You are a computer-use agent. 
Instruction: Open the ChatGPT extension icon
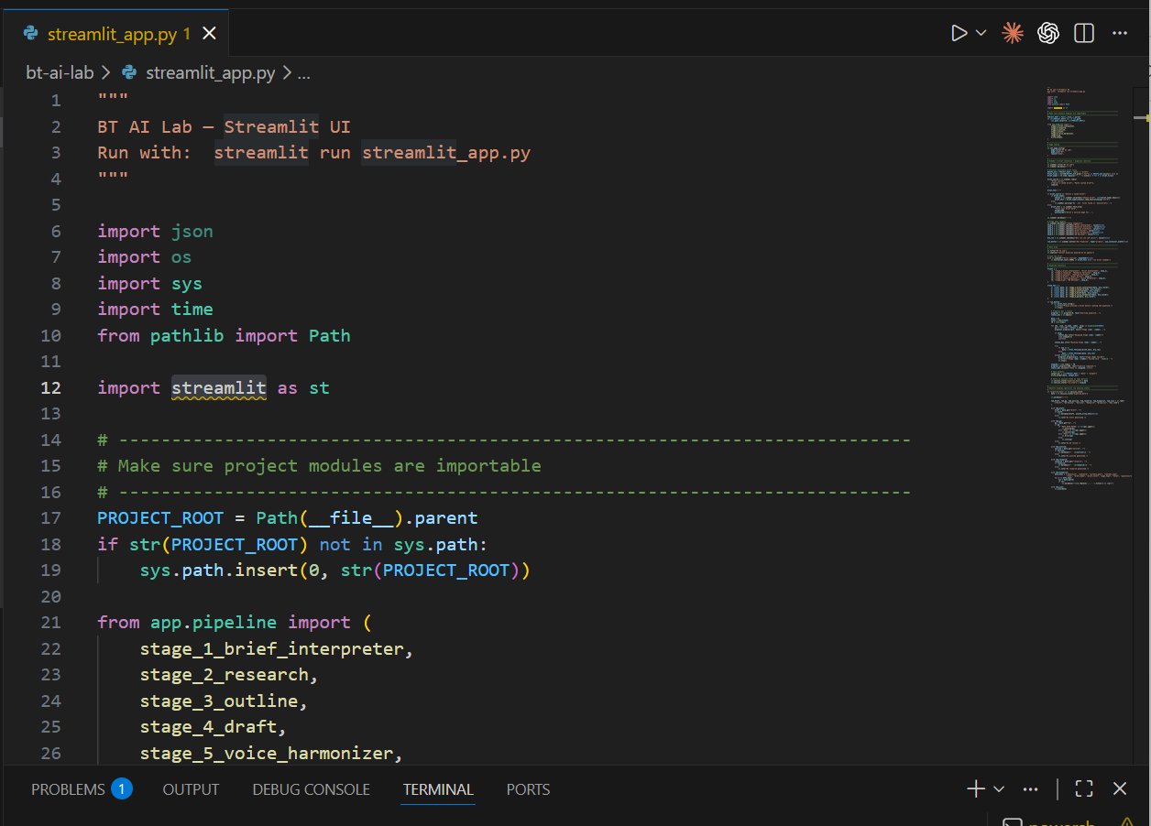pyautogui.click(x=1047, y=32)
